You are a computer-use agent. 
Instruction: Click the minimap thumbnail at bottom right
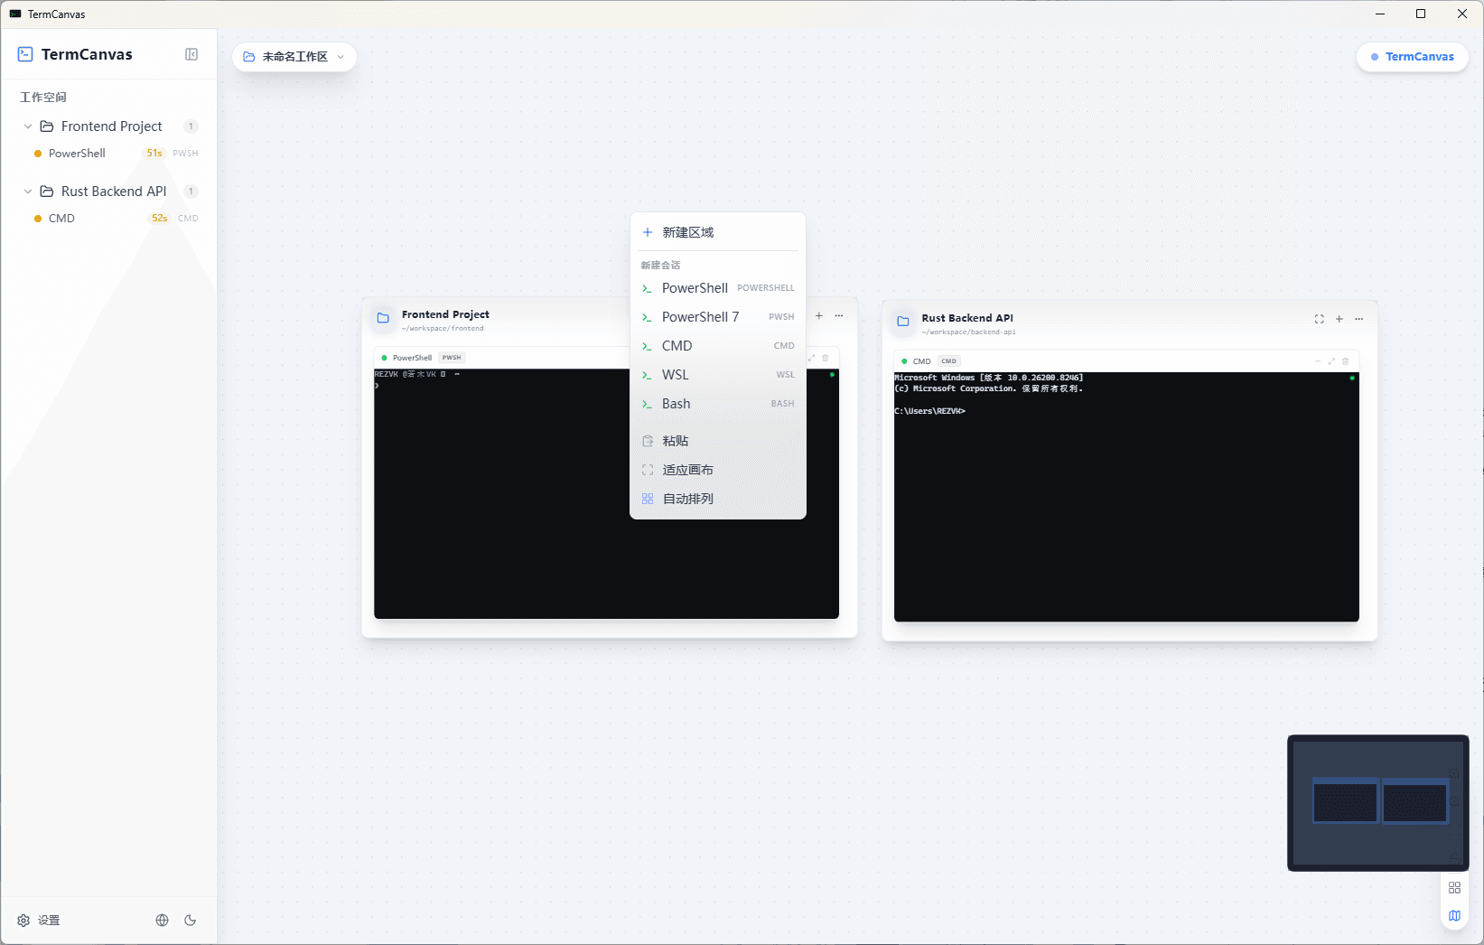pos(1377,802)
